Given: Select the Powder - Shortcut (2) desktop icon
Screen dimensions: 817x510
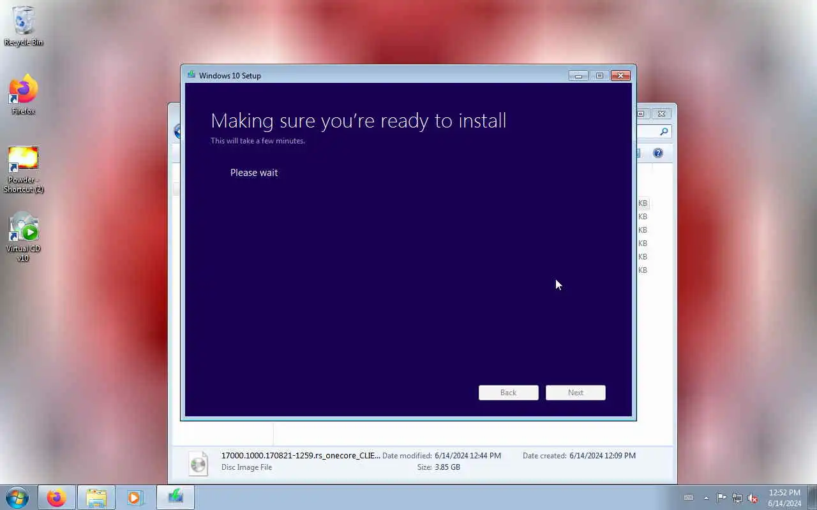Looking at the screenshot, I should pos(24,170).
